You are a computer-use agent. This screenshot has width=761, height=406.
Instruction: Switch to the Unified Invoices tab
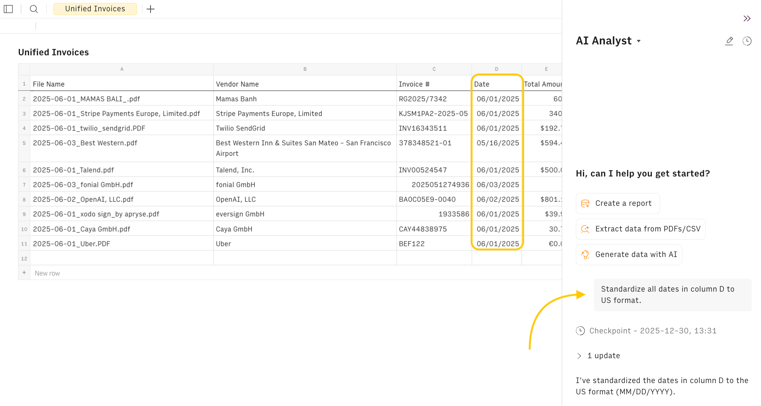point(95,9)
